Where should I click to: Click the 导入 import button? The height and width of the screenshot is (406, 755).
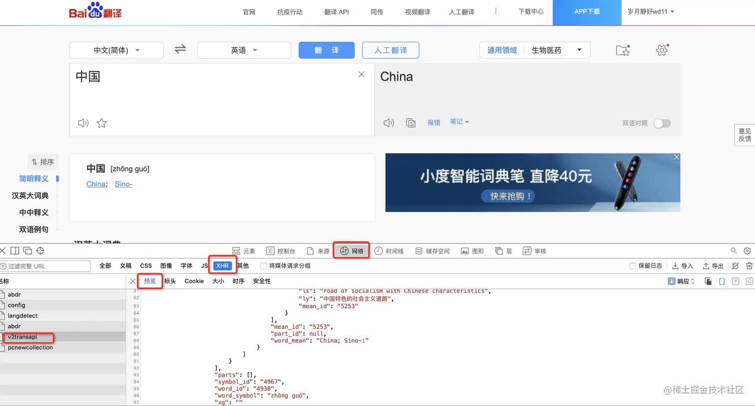pos(683,266)
